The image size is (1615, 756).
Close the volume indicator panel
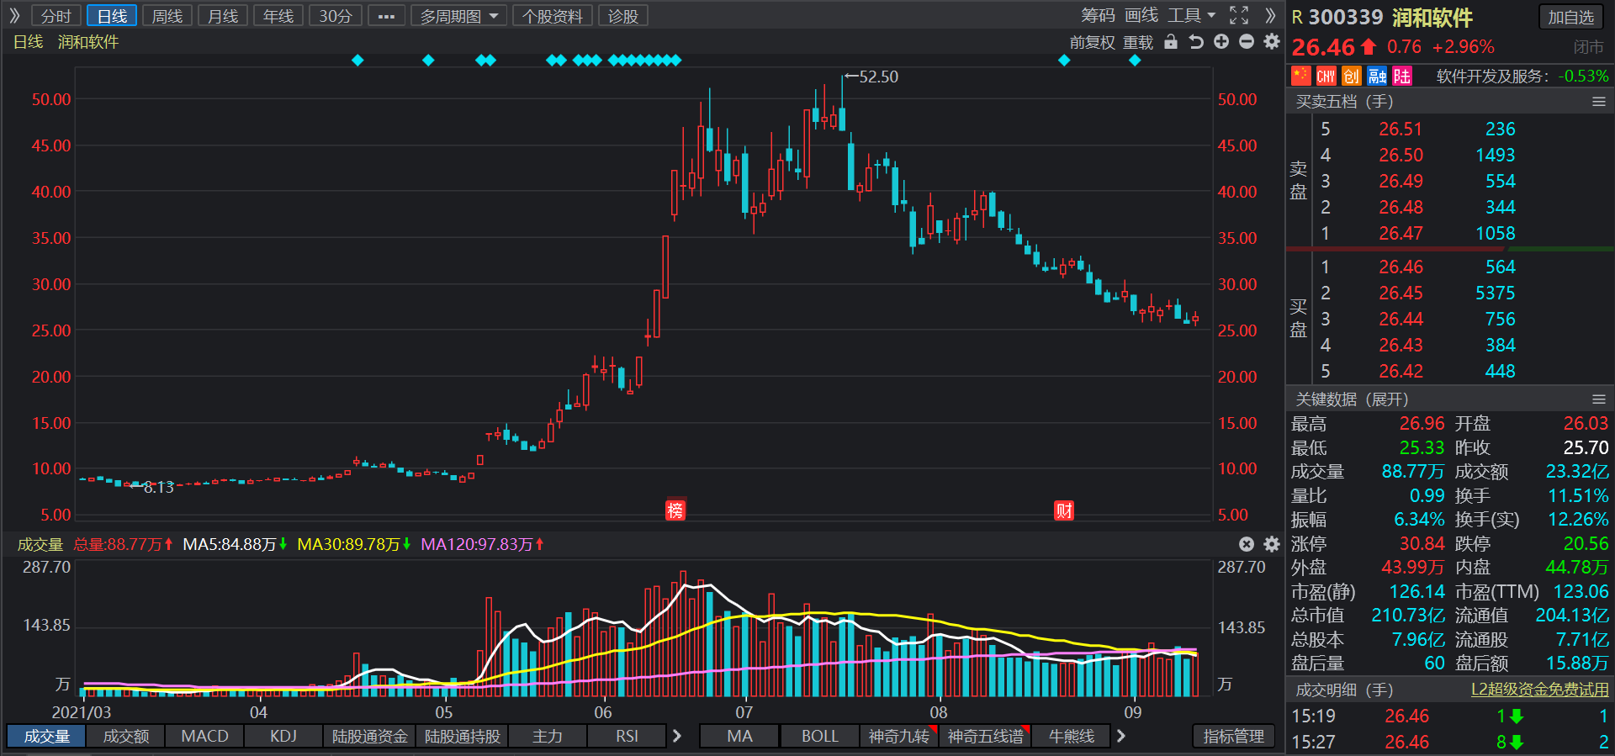(1247, 544)
